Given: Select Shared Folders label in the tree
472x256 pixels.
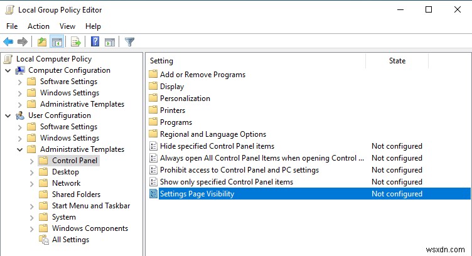Looking at the screenshot, I should click(76, 195).
